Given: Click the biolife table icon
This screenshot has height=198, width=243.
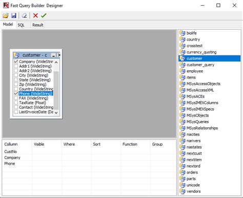Looking at the screenshot, I should pos(183,33).
